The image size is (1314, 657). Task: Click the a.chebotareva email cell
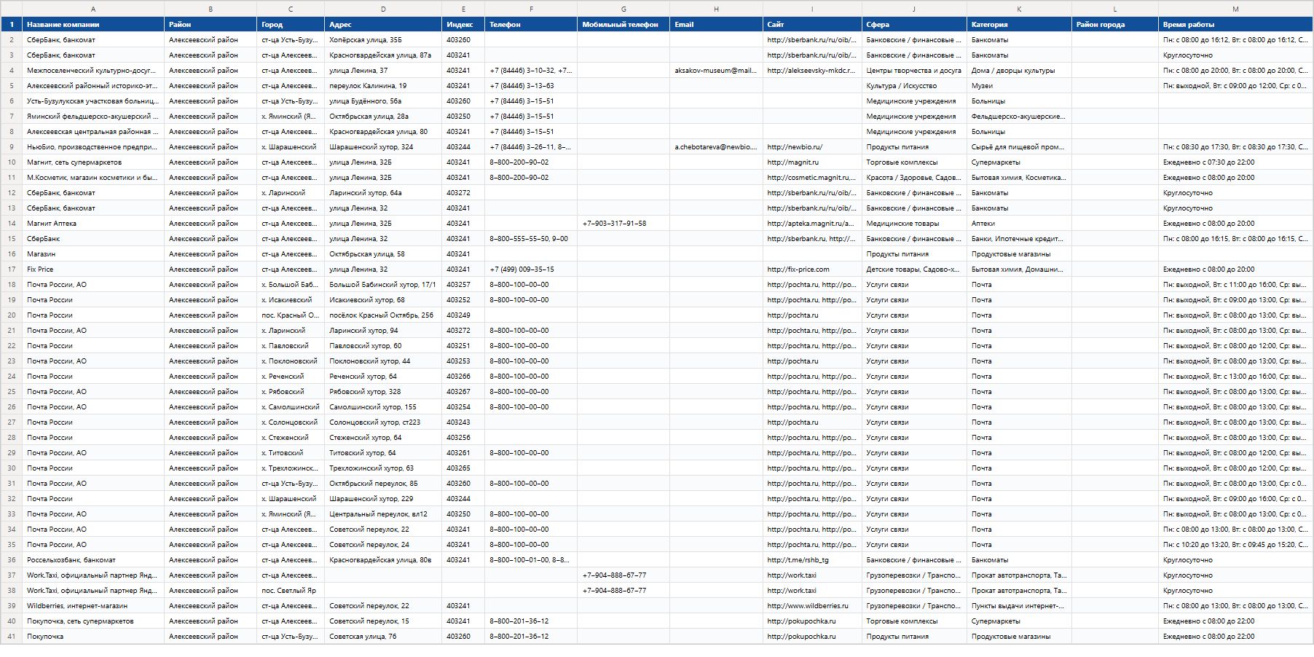(x=716, y=147)
